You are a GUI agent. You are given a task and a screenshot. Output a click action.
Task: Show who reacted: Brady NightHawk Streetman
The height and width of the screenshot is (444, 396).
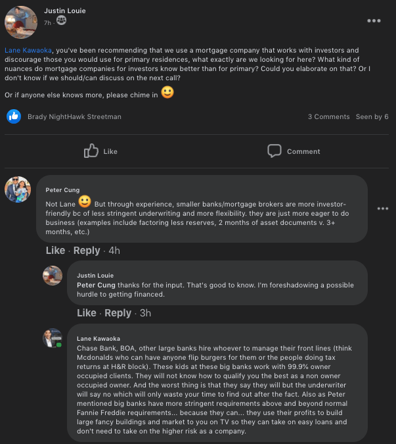click(x=74, y=116)
